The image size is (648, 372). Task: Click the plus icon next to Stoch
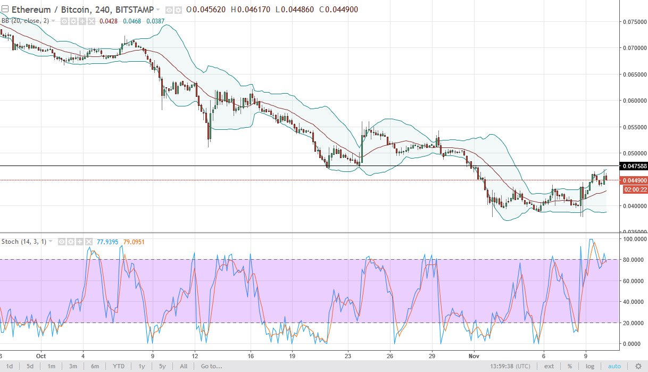click(80, 242)
